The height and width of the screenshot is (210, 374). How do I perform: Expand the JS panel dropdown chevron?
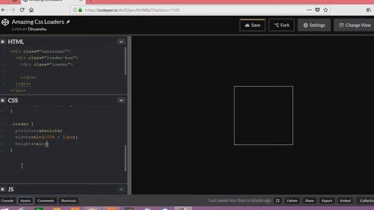[121, 189]
